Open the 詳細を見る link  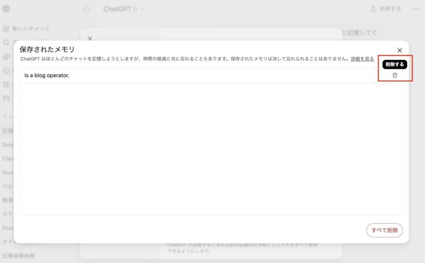(362, 59)
